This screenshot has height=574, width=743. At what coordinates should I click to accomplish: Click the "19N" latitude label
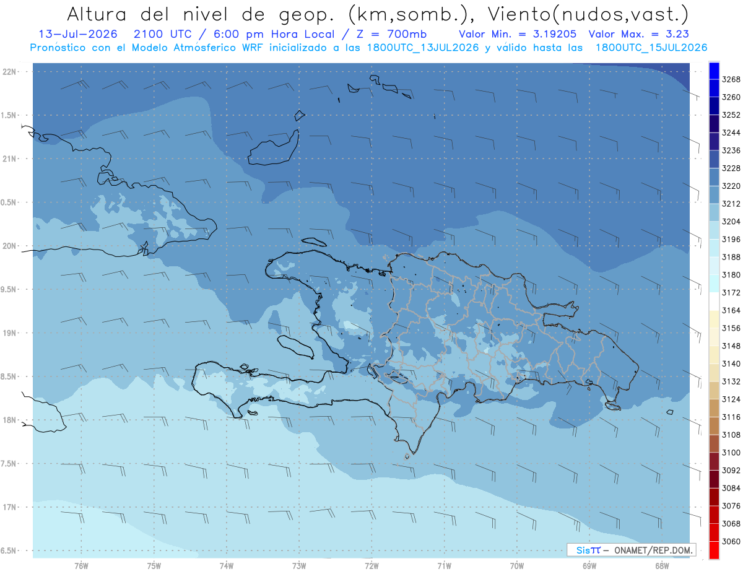tap(9, 333)
